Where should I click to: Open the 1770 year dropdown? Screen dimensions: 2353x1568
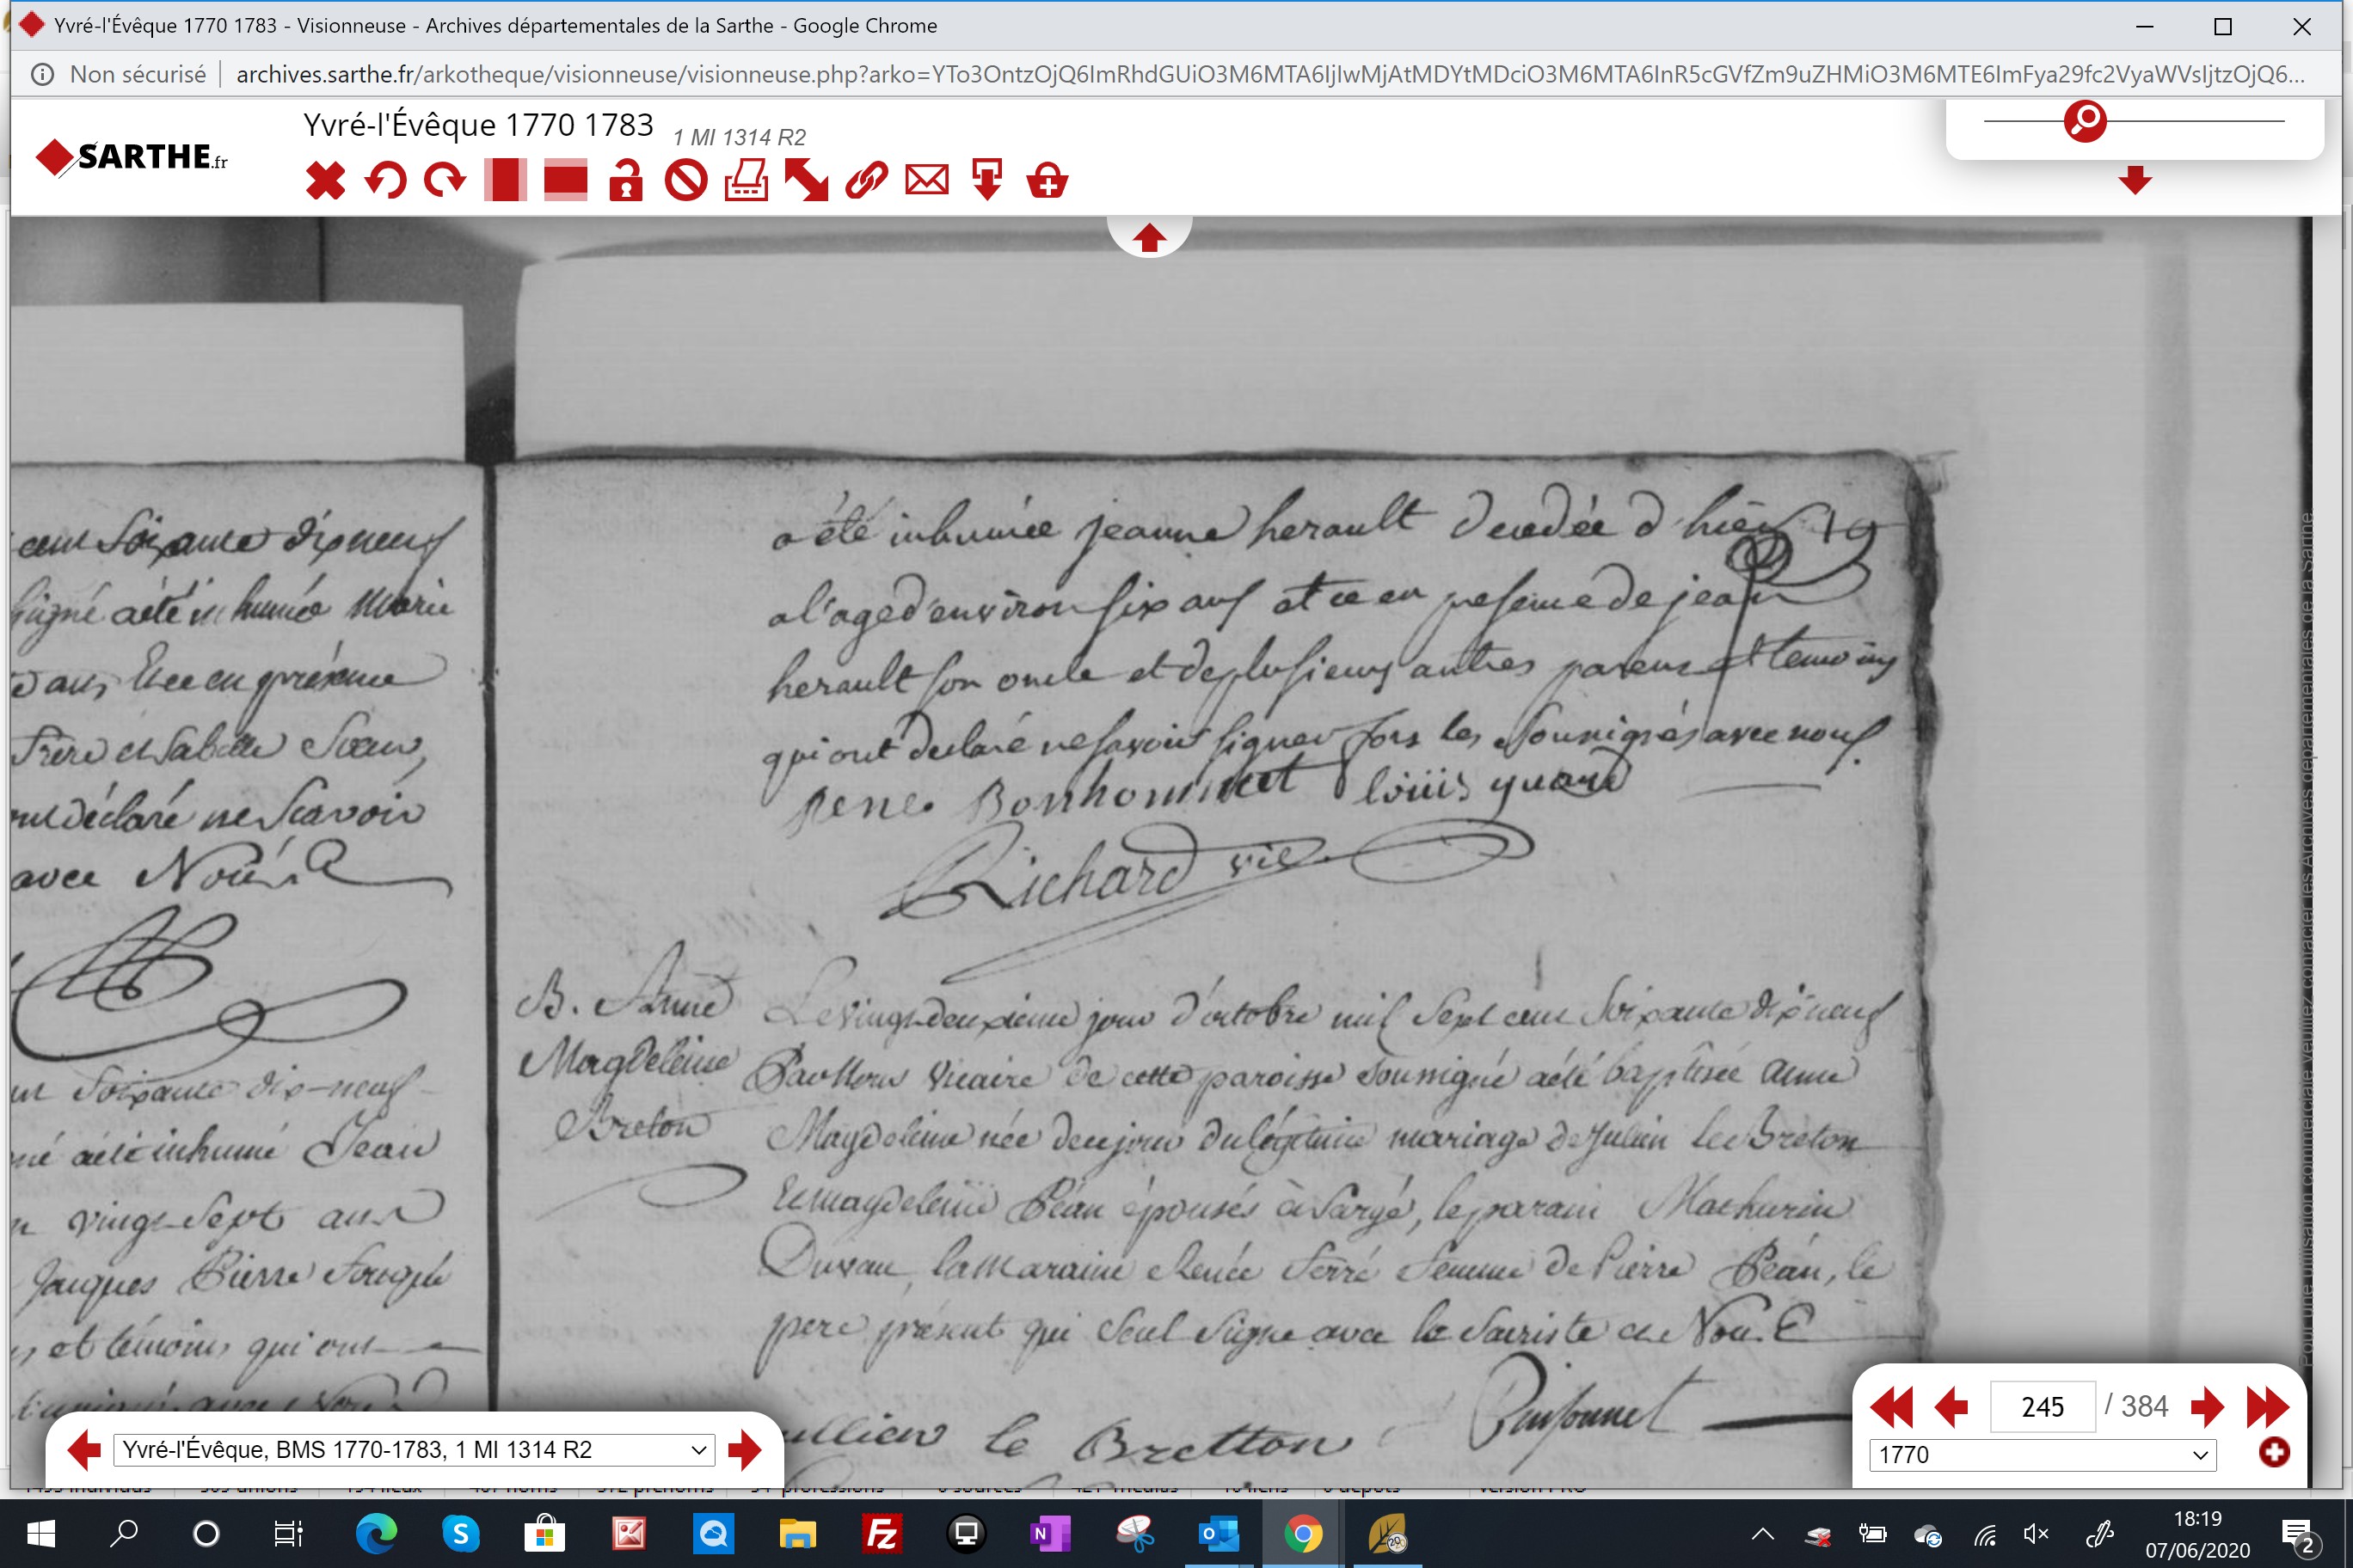point(2043,1455)
